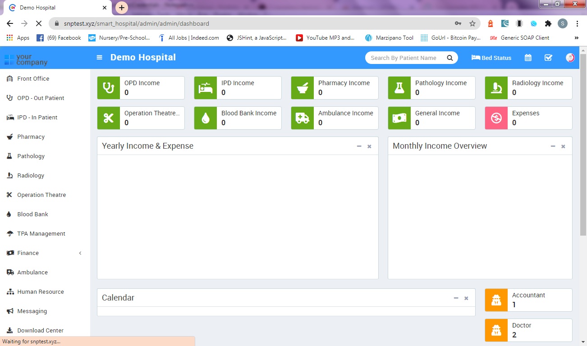Open Pathology from the sidebar
Screen dimensions: 587x346
(31, 156)
